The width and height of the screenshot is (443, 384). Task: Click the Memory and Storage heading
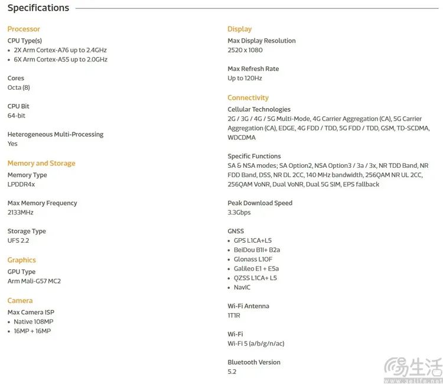click(x=41, y=163)
